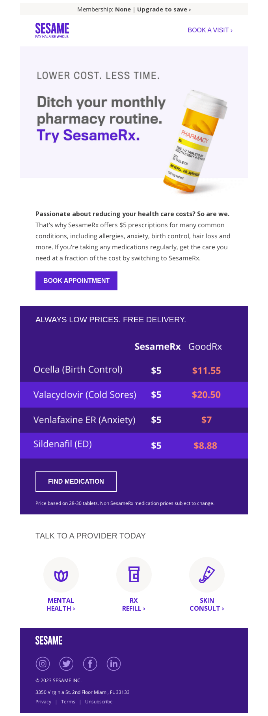Open the Book a Visit link
Image resolution: width=268 pixels, height=716 pixels.
(x=210, y=30)
